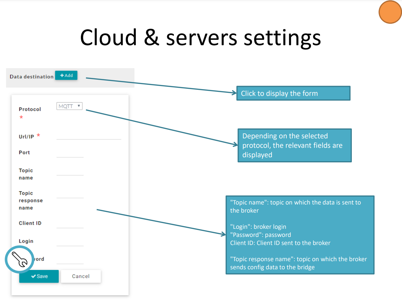Click the Add data destination button

[66, 76]
